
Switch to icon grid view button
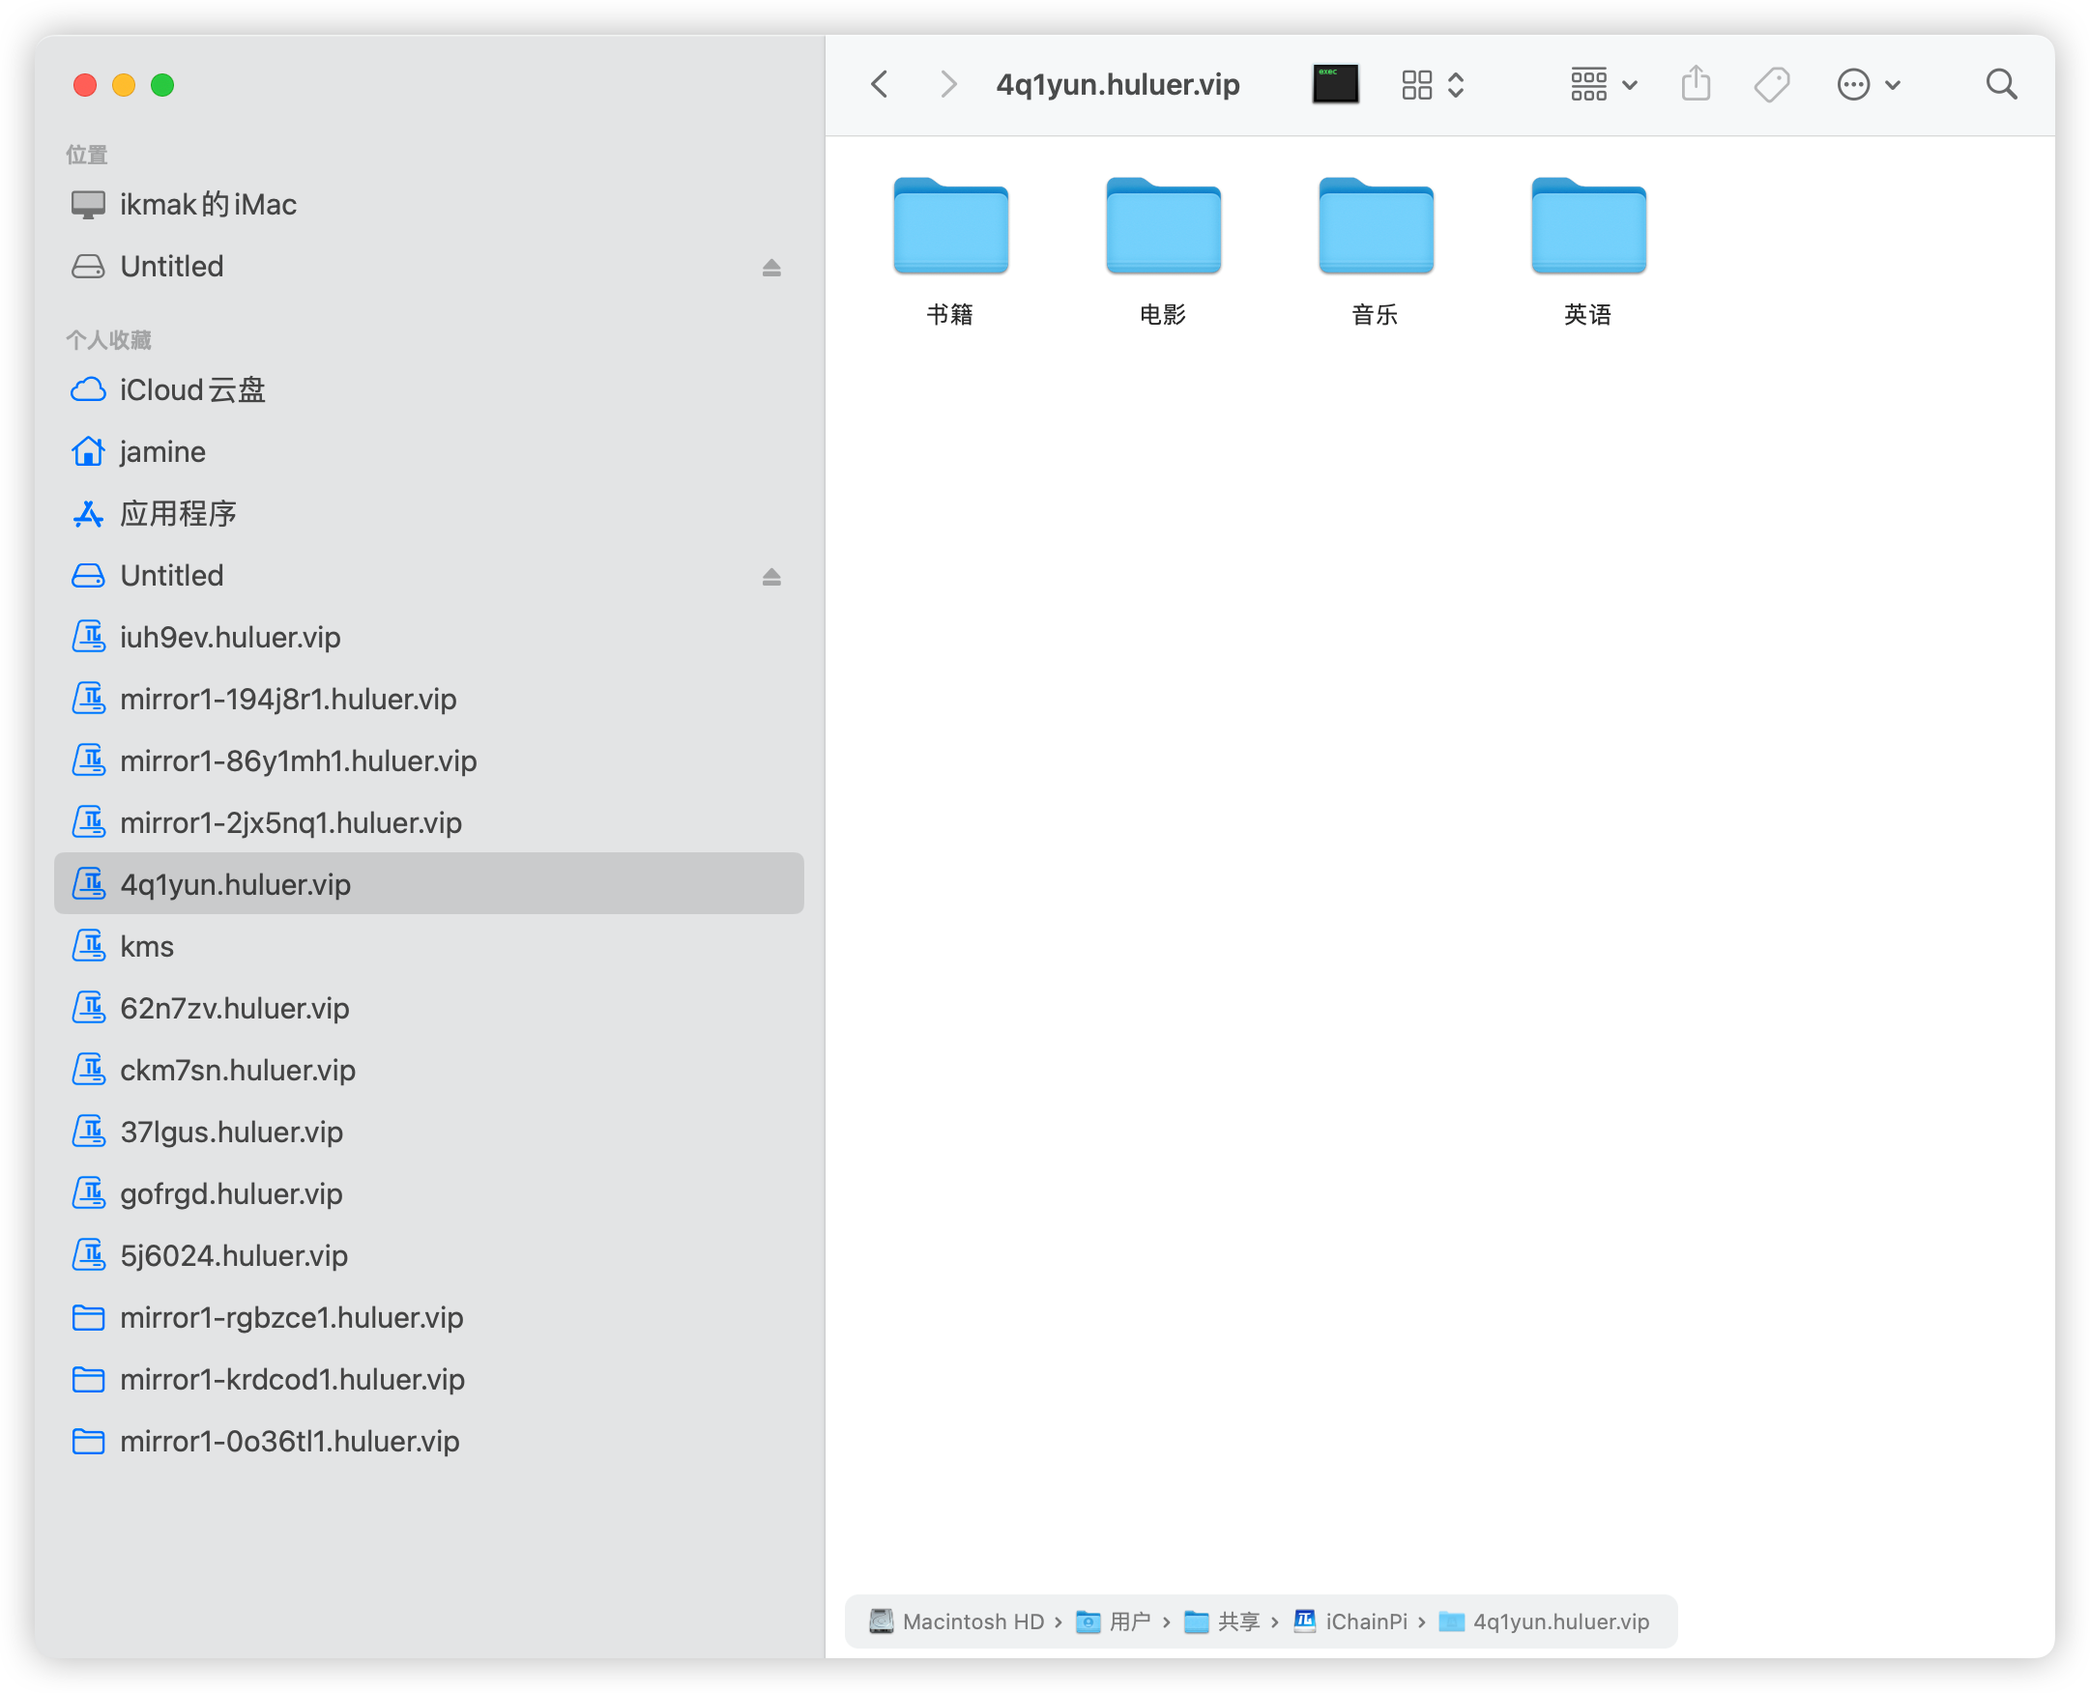(x=1417, y=85)
